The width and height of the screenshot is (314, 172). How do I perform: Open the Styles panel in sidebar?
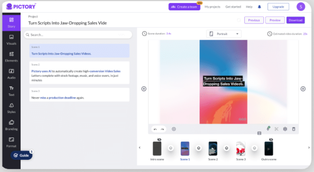coord(11,108)
